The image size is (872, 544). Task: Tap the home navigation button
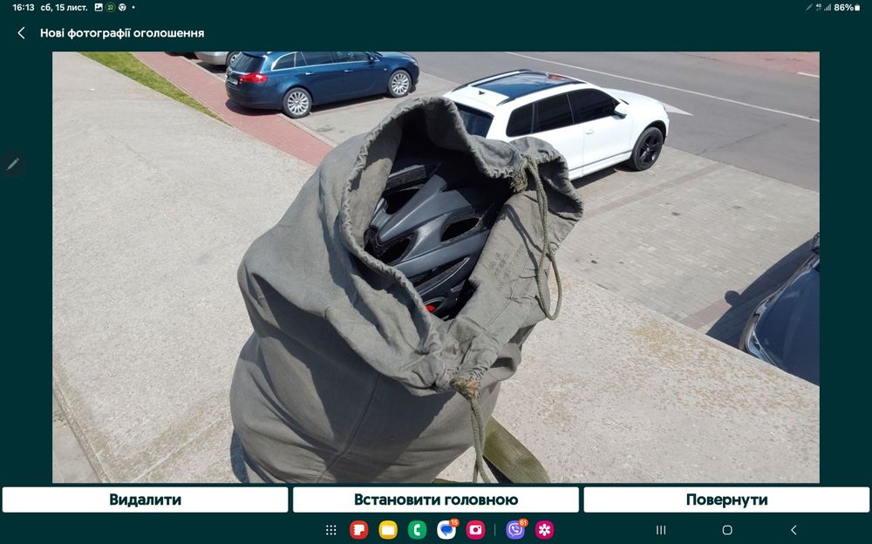point(727,530)
